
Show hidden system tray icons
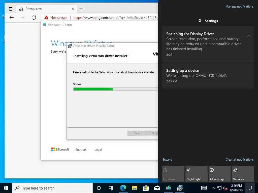point(213,188)
